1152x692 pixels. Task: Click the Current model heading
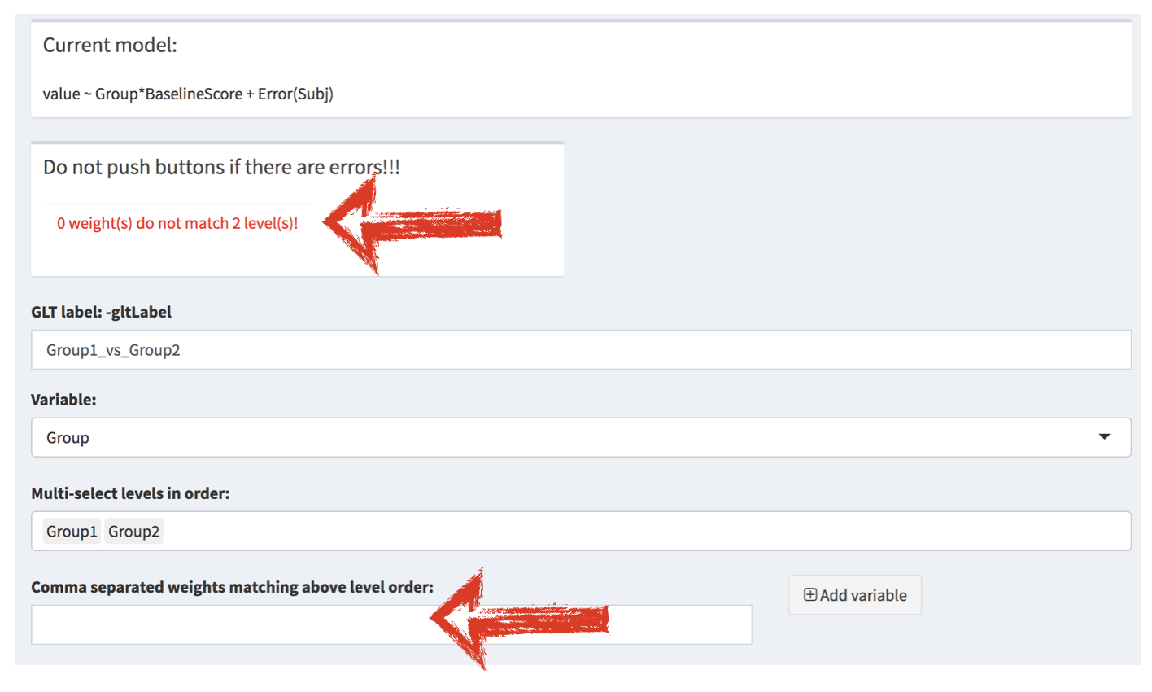click(110, 45)
